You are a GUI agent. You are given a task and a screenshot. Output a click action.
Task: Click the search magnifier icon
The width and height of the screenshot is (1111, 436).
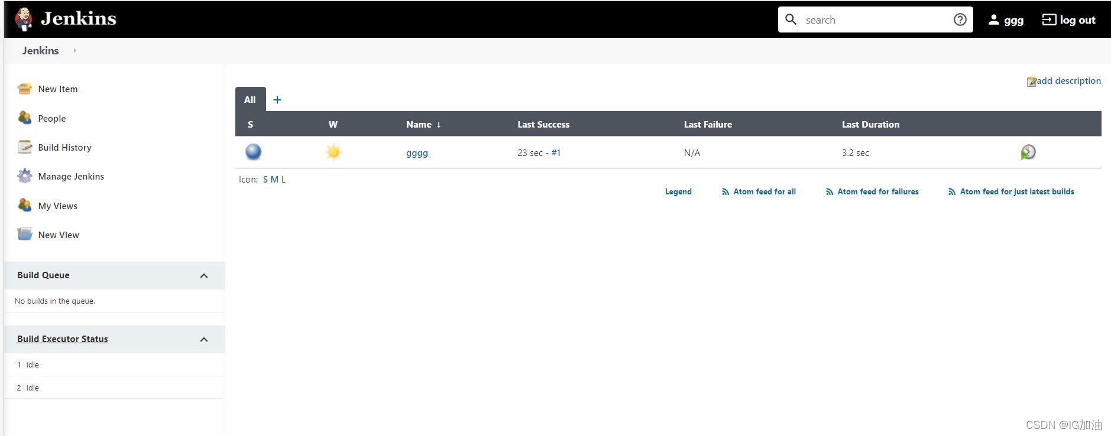coord(791,19)
